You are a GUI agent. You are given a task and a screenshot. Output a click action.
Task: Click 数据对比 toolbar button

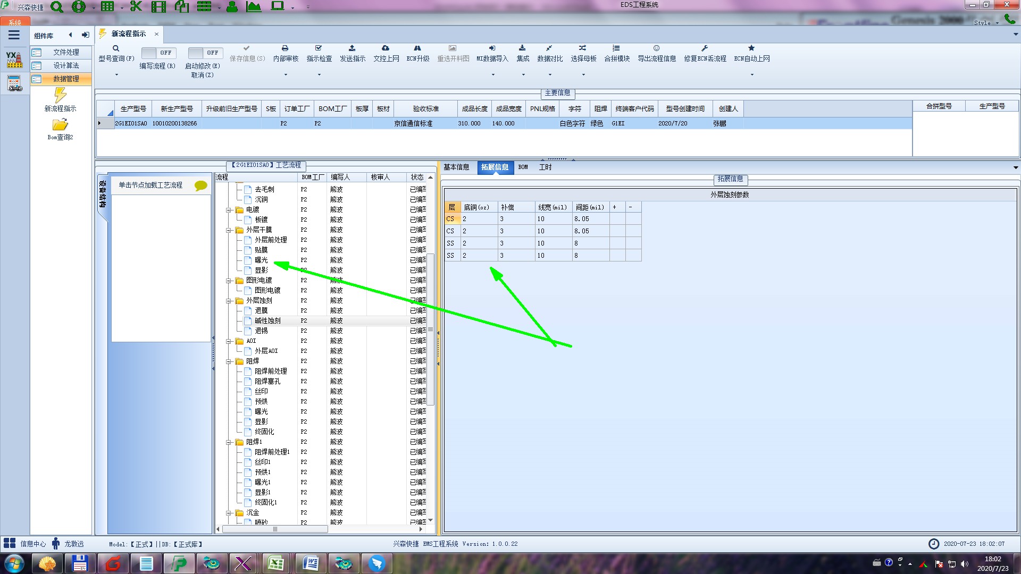tap(550, 54)
